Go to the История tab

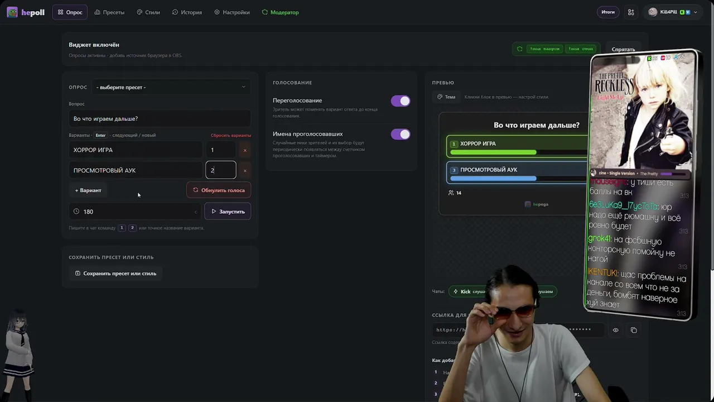pos(187,12)
